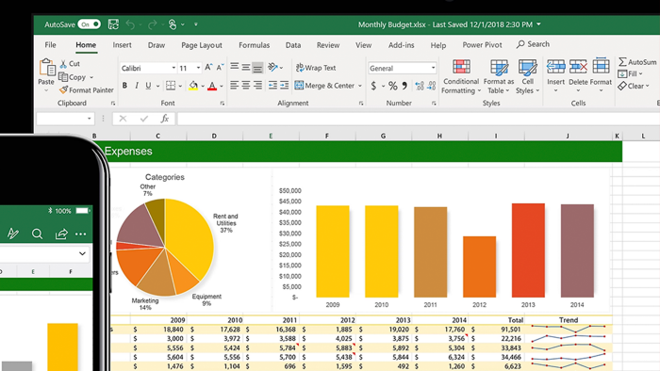Toggle Align Right
660x371 pixels.
(257, 86)
